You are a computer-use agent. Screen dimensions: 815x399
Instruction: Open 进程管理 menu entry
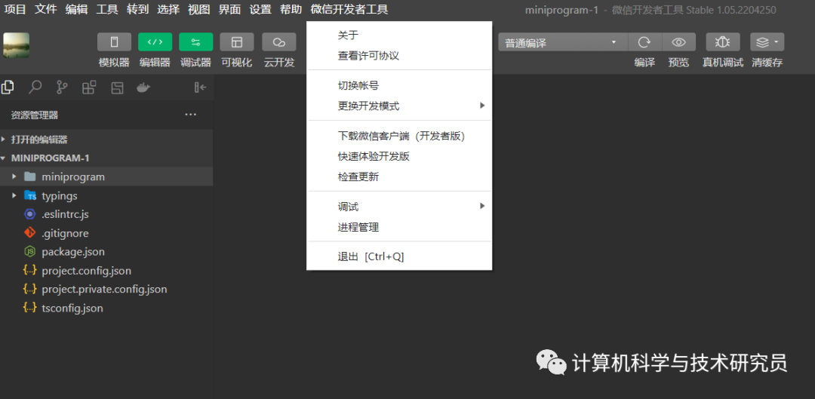point(399,227)
